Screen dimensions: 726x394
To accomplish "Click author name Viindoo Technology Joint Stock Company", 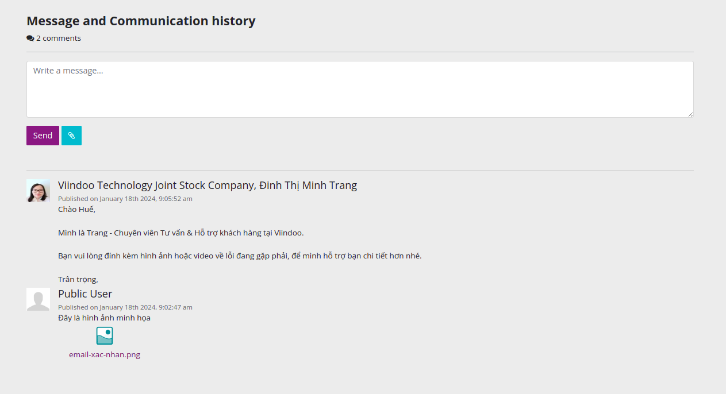I will (156, 186).
